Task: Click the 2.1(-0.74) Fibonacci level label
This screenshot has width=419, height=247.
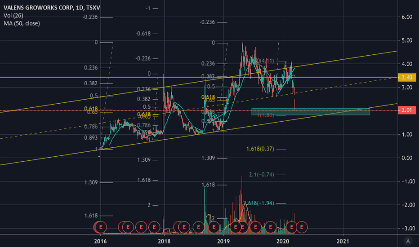Action: [261, 175]
